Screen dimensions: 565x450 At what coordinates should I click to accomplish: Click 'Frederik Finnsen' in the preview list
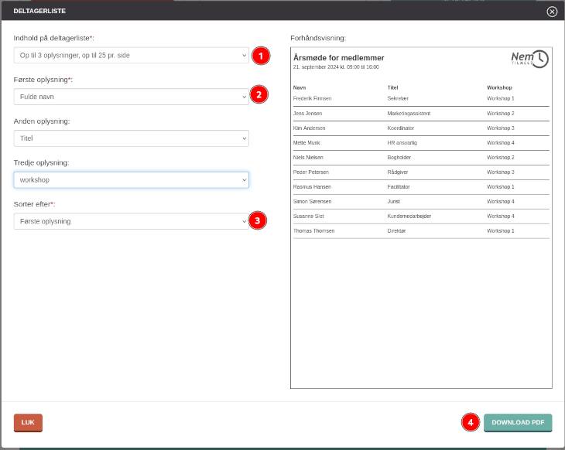(313, 99)
